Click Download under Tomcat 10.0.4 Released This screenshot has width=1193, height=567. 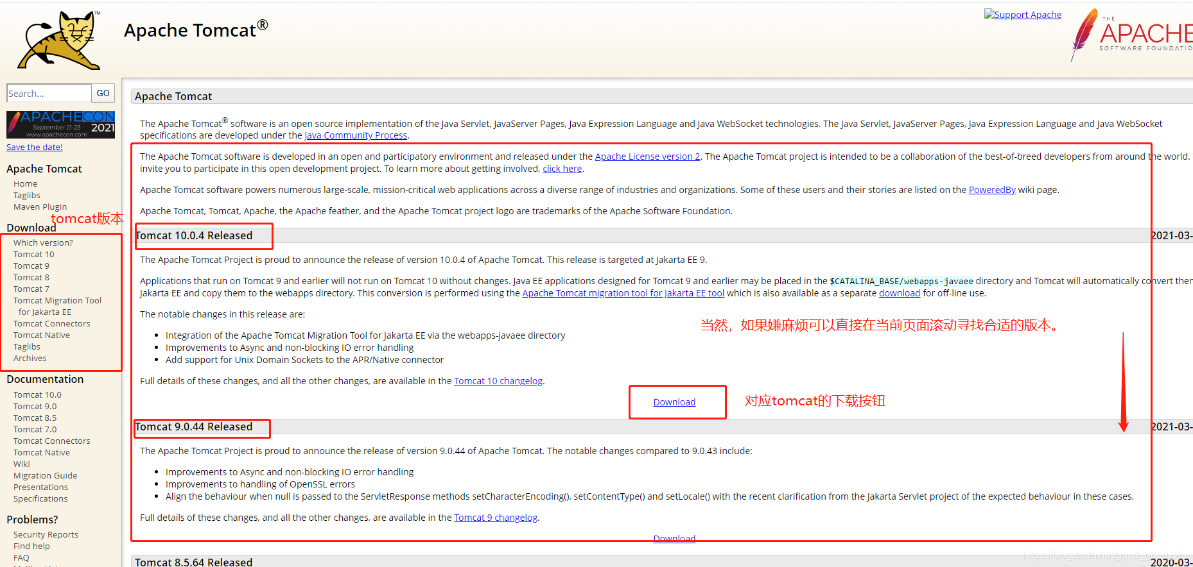coord(674,402)
